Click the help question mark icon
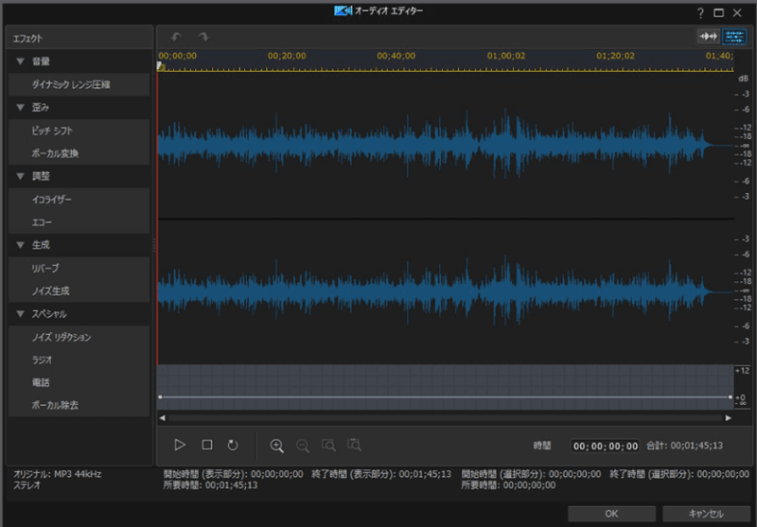This screenshot has height=527, width=757. (700, 12)
